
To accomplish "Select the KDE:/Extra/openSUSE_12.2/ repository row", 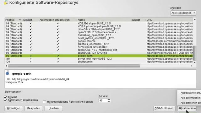I will click(x=99, y=24).
